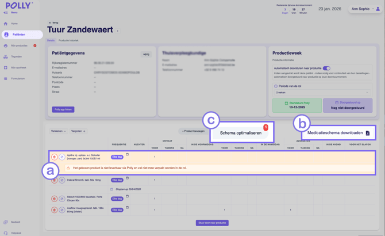Viewport: 385px width, 236px height.
Task: Click the red delete icon for Apidra
Action: pos(55,157)
